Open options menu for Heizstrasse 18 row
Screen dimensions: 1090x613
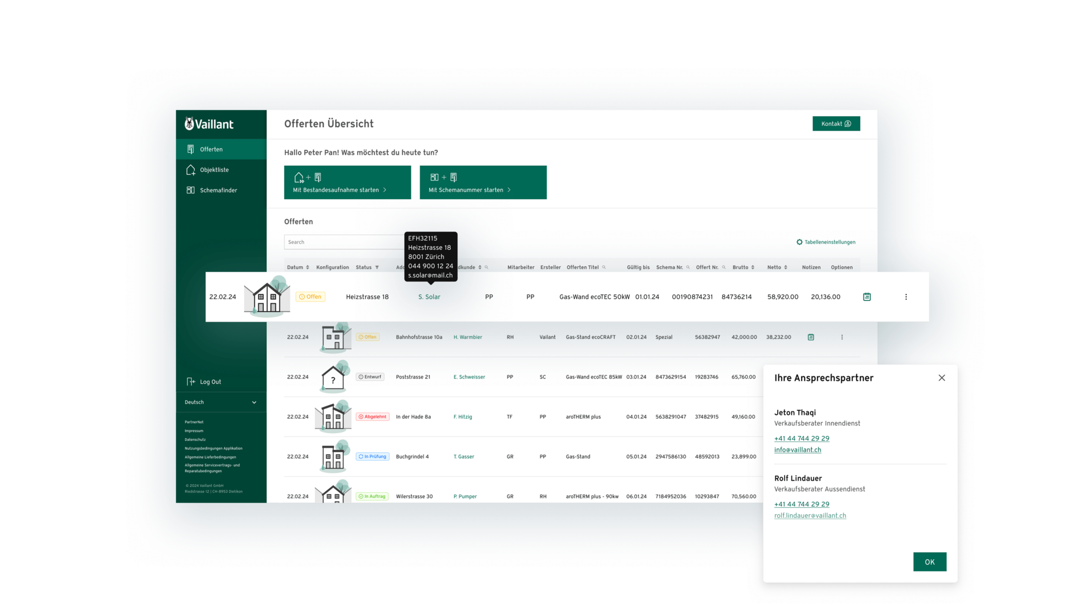906,297
